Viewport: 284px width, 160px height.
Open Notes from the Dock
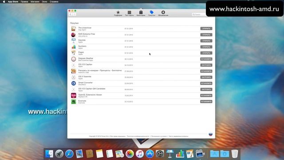point(99,154)
